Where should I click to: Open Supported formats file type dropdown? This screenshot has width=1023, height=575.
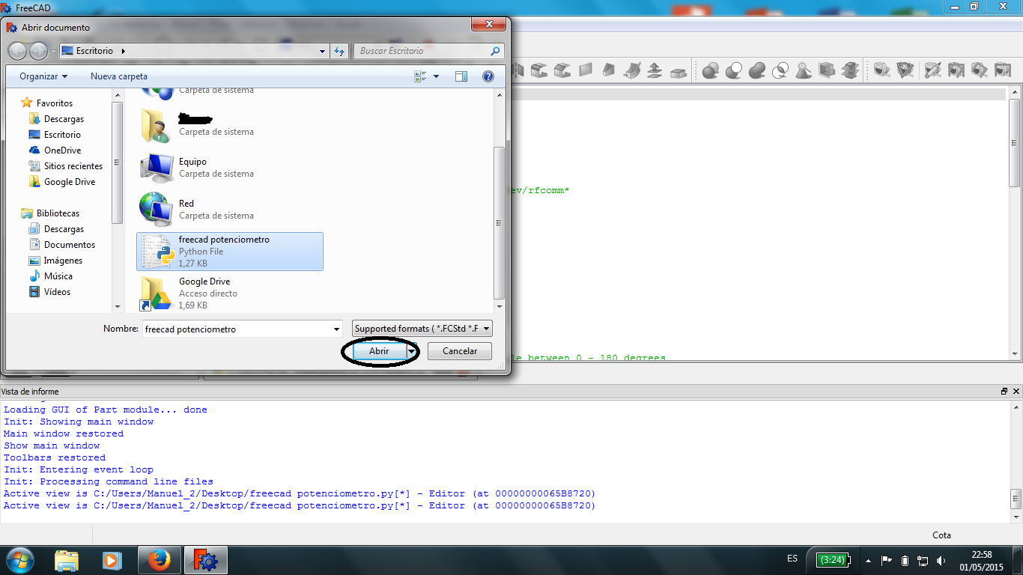tap(422, 329)
